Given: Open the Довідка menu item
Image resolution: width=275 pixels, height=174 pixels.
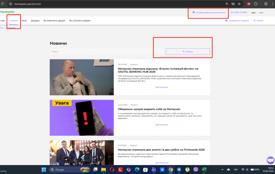Looking at the screenshot, I should click(35, 21).
